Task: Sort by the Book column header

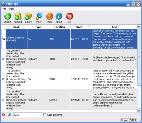Action: click(17, 27)
